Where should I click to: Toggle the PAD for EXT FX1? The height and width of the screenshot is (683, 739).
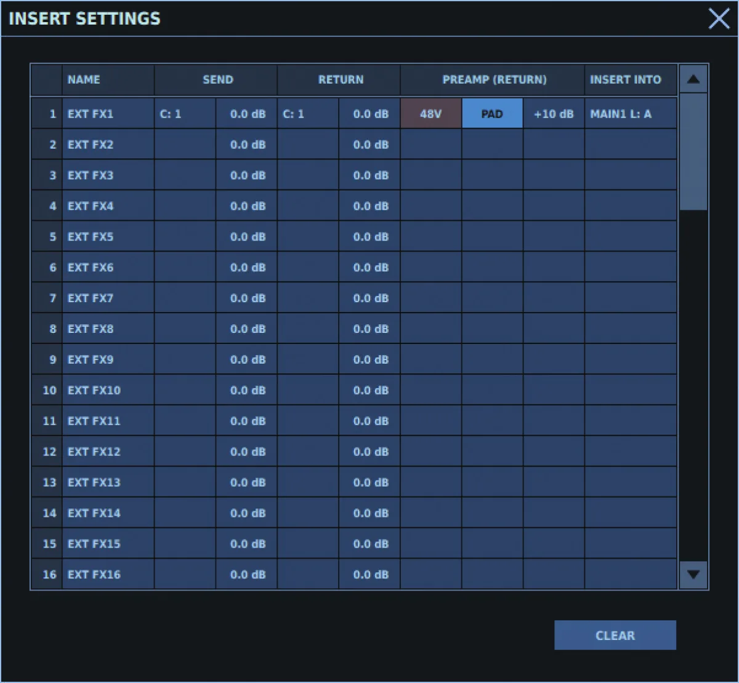tap(493, 114)
